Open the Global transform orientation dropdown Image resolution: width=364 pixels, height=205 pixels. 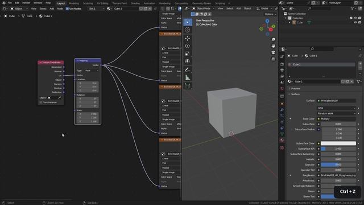[264, 9]
